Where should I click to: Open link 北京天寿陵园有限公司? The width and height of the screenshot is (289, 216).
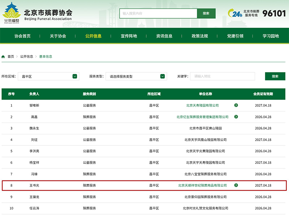[x=202, y=105]
